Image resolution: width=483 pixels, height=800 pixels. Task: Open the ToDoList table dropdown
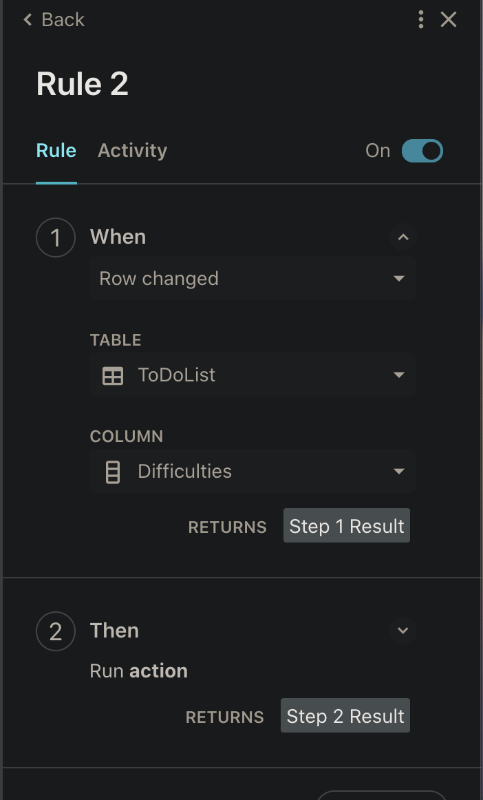click(252, 375)
